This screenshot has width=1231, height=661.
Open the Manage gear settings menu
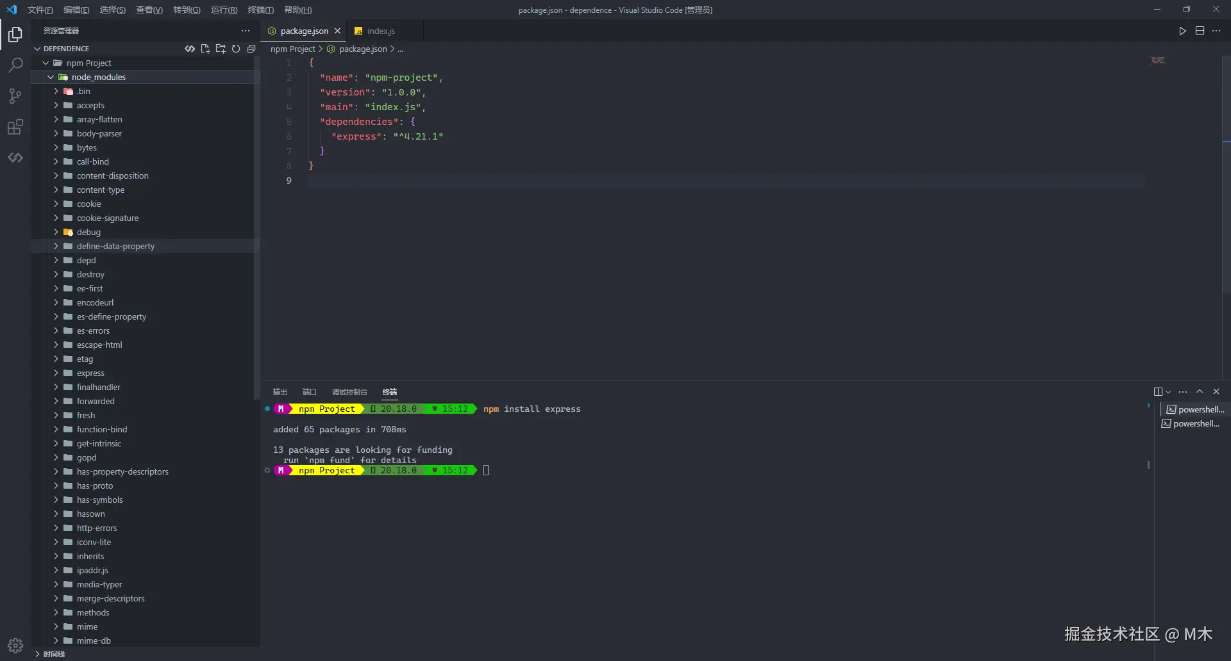tap(15, 645)
